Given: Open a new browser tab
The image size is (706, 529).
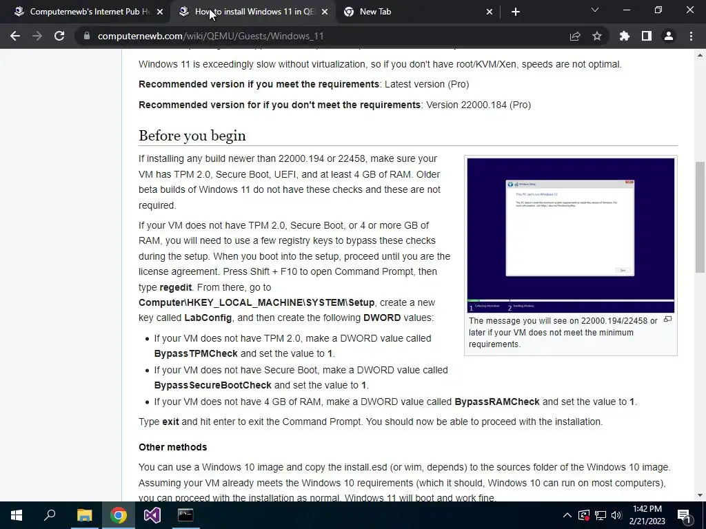Looking at the screenshot, I should pos(516,12).
